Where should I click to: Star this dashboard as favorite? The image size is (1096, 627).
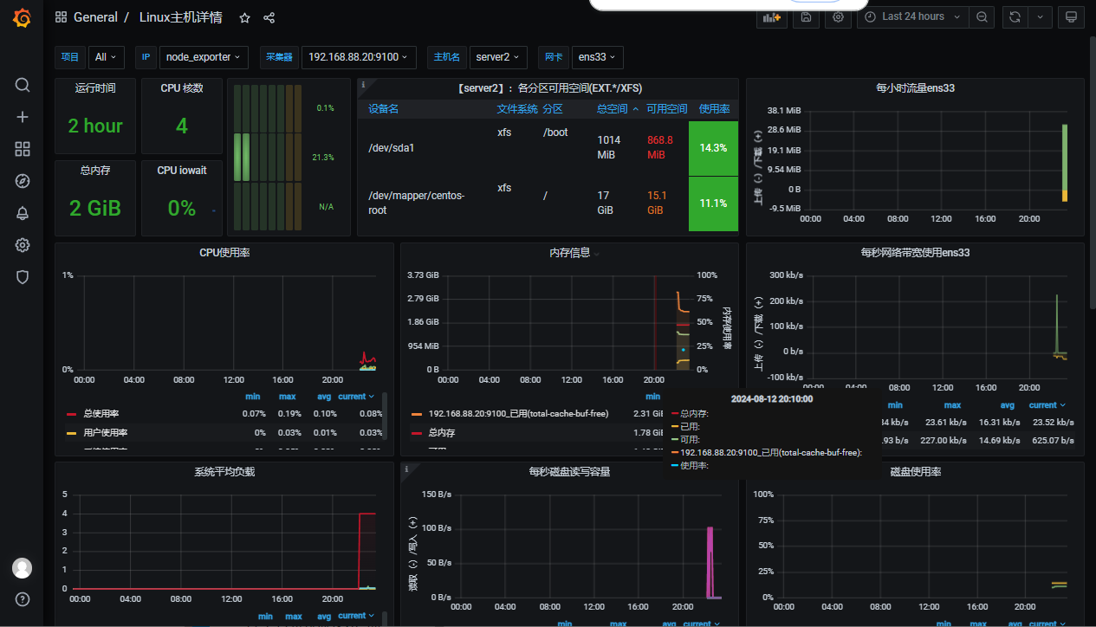click(244, 17)
